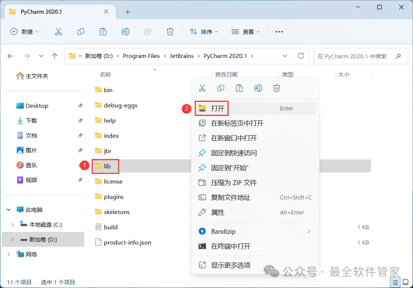The image size is (413, 288).
Task: Click the Copy icon in the top toolbar
Action: pos(81,32)
